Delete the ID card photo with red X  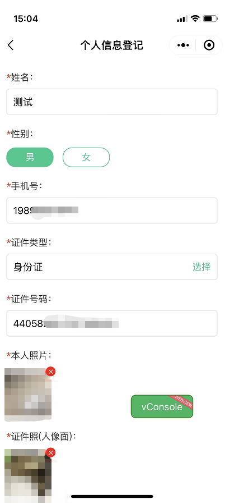pyautogui.click(x=50, y=452)
